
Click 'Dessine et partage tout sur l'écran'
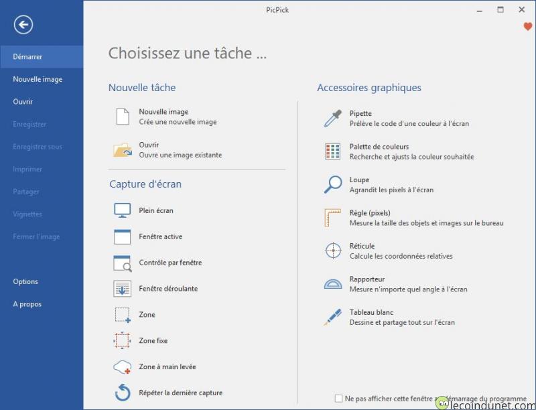[402, 322]
